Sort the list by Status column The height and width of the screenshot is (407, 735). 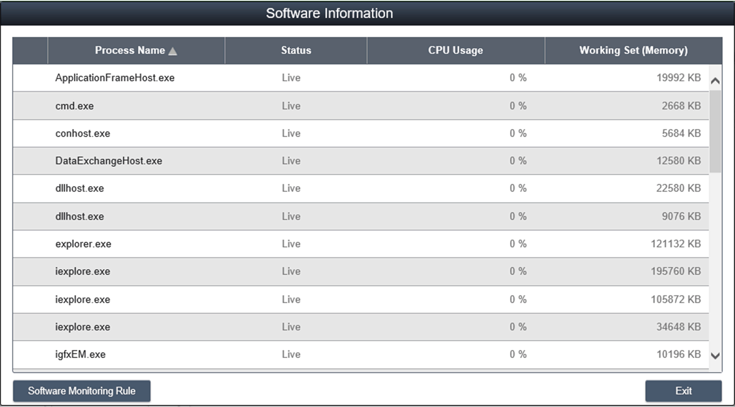(x=296, y=50)
